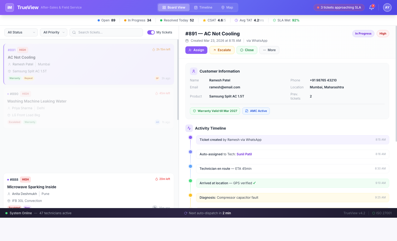Click the System Online status dot
Image resolution: width=397 pixels, height=241 pixels.
pyautogui.click(x=6, y=213)
